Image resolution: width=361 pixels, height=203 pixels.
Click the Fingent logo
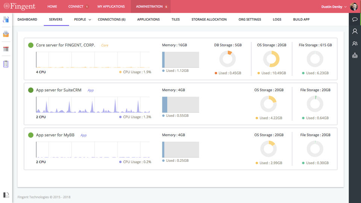point(19,6)
